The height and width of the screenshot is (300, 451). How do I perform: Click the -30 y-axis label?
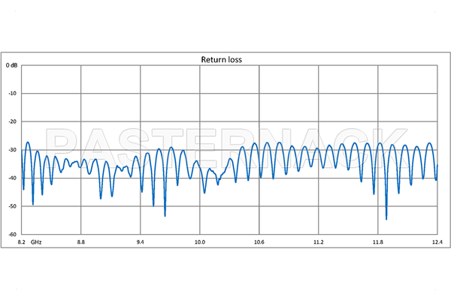pos(13,150)
